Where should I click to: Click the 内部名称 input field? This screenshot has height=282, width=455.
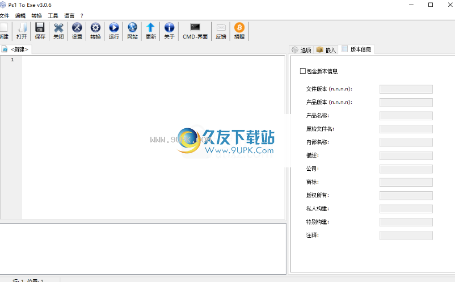tap(406, 142)
